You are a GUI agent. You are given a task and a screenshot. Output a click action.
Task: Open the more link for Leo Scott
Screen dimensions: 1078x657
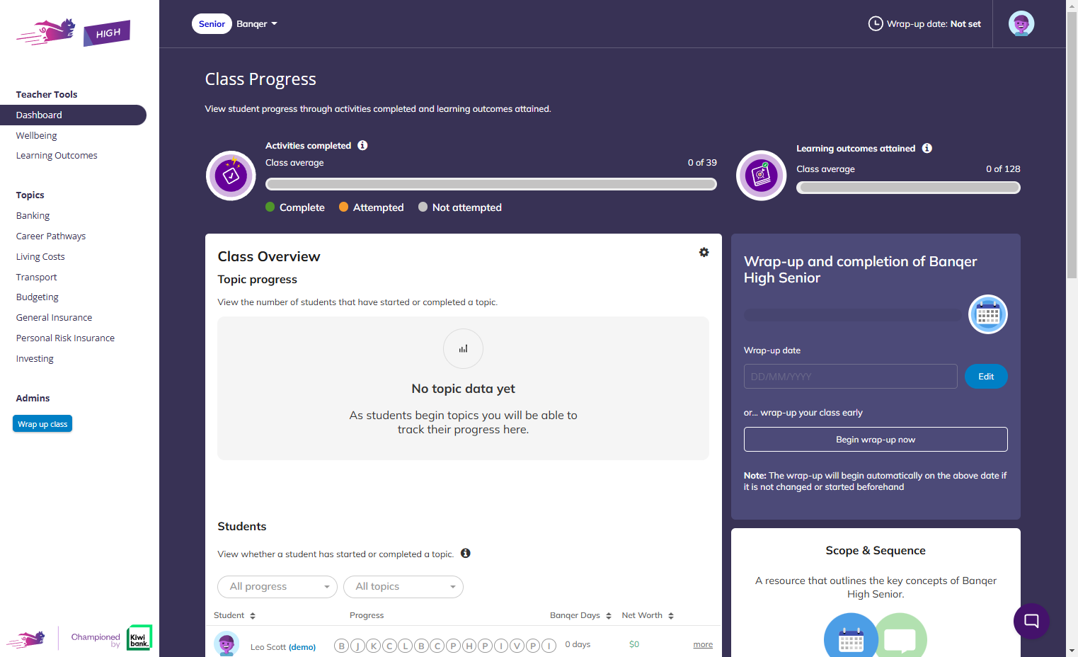click(x=703, y=644)
